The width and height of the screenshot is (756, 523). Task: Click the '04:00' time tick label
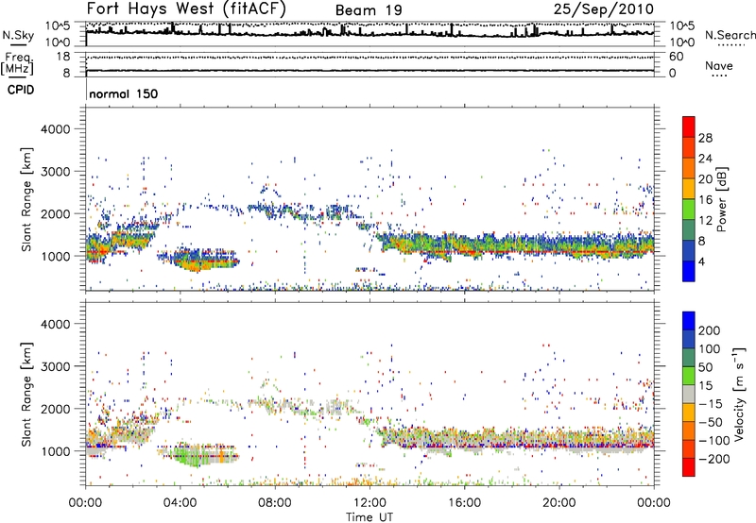click(x=180, y=503)
